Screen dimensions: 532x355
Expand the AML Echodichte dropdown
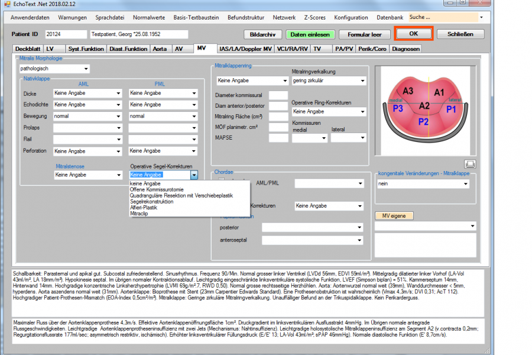click(x=87, y=105)
